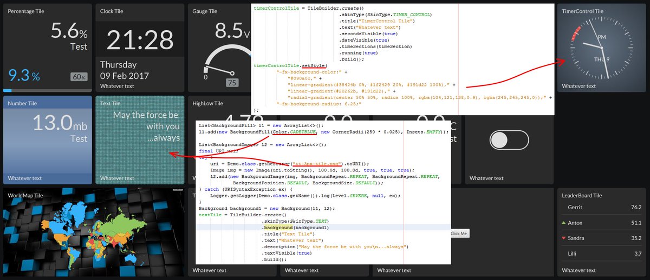
Task: Click the "LeaderBoard Tile" title
Action: pyautogui.click(x=582, y=196)
